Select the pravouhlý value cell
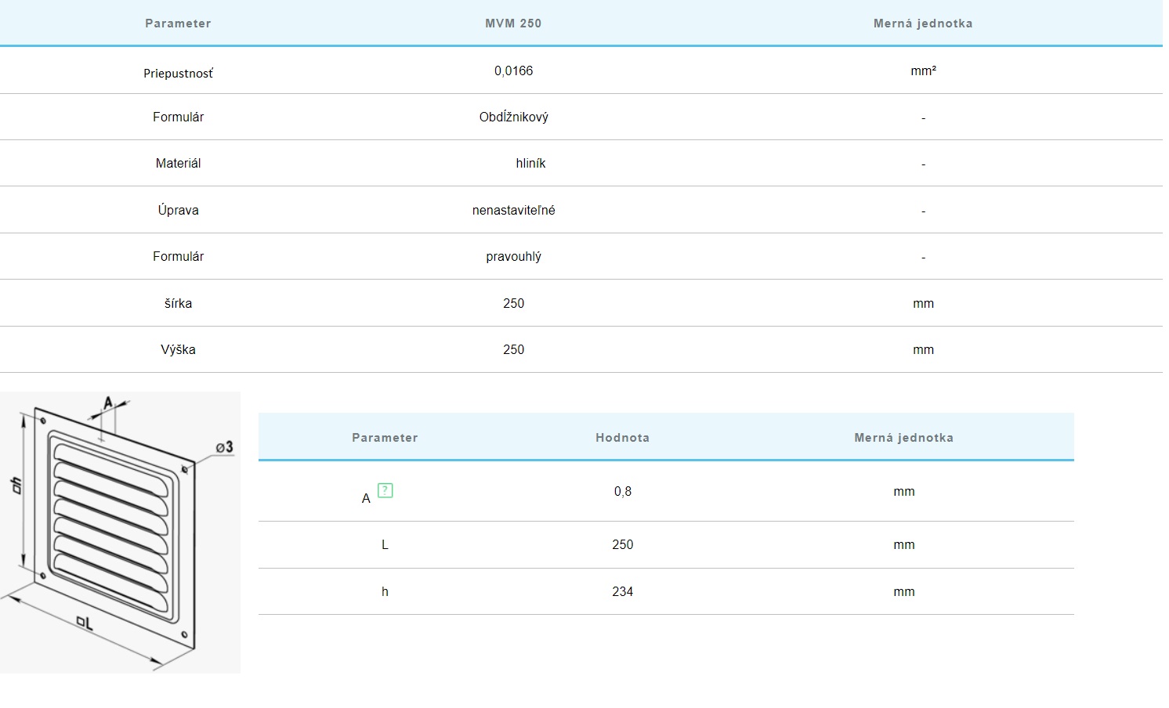The height and width of the screenshot is (708, 1169). click(x=513, y=257)
